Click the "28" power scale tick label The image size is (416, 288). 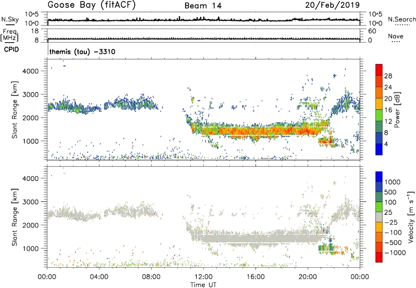(x=388, y=76)
